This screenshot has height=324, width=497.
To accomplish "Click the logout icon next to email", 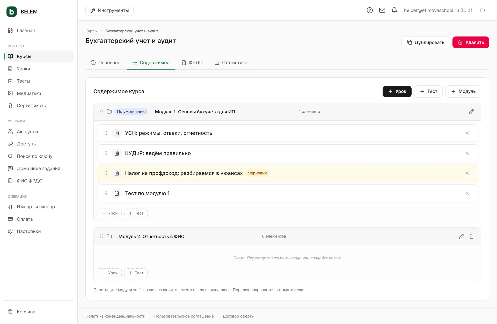I will (x=483, y=10).
